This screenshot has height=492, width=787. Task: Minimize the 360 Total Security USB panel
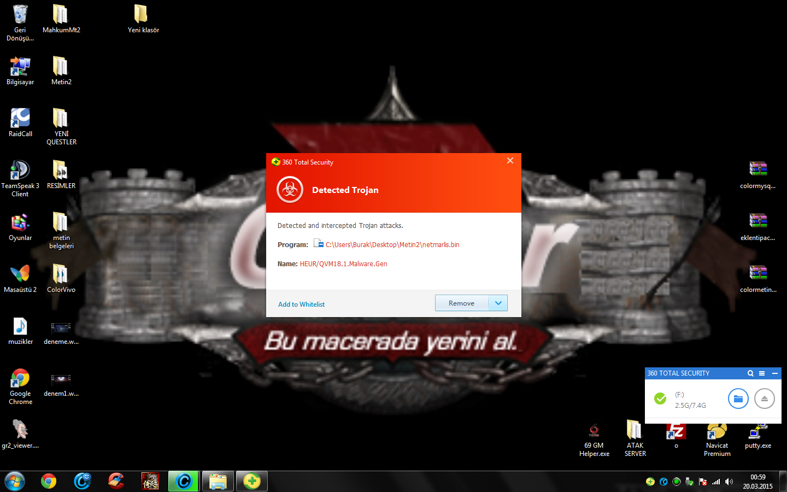774,373
